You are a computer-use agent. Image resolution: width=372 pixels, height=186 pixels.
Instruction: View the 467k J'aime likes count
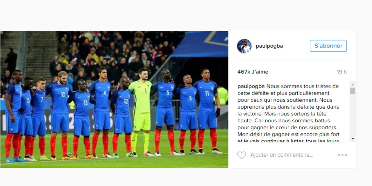pyautogui.click(x=253, y=72)
